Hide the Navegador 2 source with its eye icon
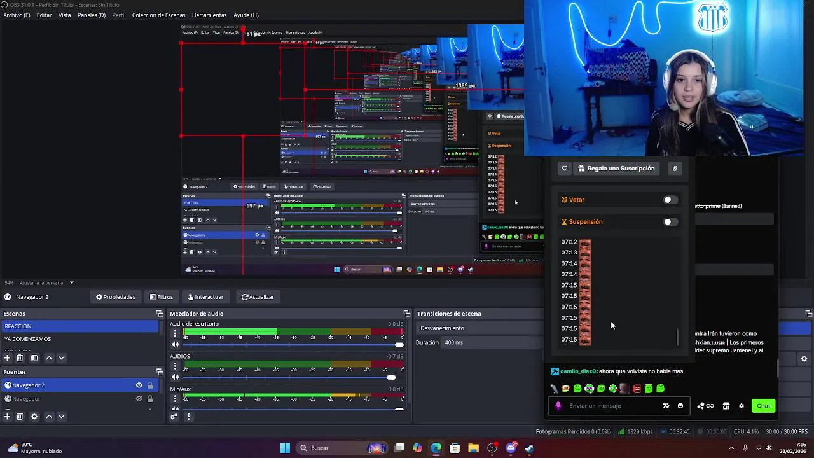 139,385
